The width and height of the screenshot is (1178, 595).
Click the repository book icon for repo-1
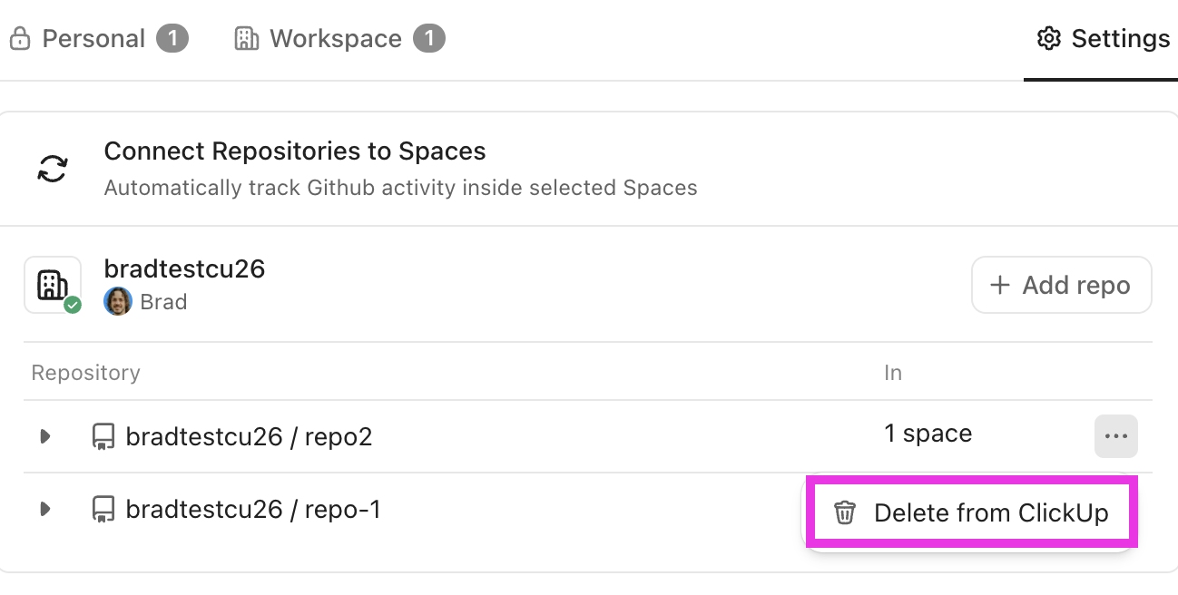tap(103, 509)
